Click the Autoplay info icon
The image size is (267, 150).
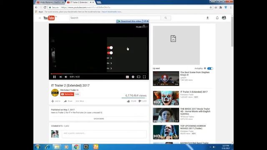(205, 68)
